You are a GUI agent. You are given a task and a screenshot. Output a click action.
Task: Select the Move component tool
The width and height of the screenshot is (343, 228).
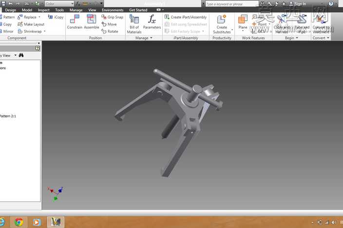pyautogui.click(x=109, y=24)
